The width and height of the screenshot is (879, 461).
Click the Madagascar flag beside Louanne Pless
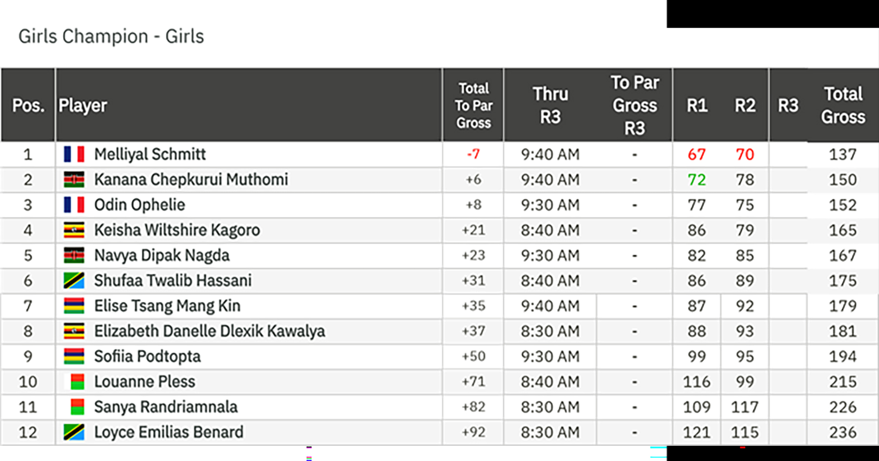(77, 382)
